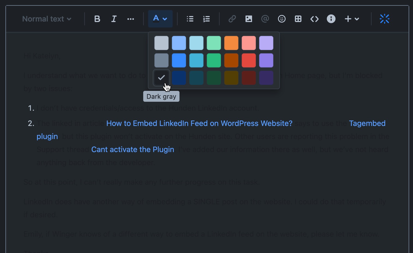Apply italic formatting
Viewport: 413px width, 253px height.
(x=114, y=19)
